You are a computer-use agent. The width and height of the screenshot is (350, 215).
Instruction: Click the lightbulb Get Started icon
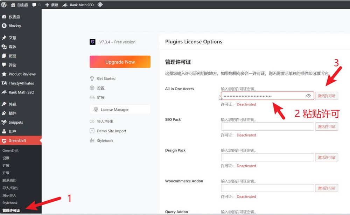click(92, 78)
